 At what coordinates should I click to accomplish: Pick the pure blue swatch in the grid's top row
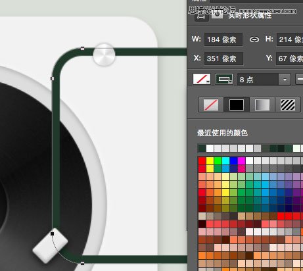(233, 161)
